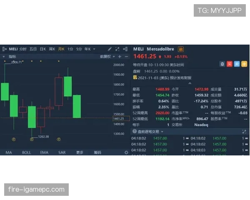This screenshot has width=250, height=200.
Task: Click the current price 1461.25 in red
Action: pos(145,56)
